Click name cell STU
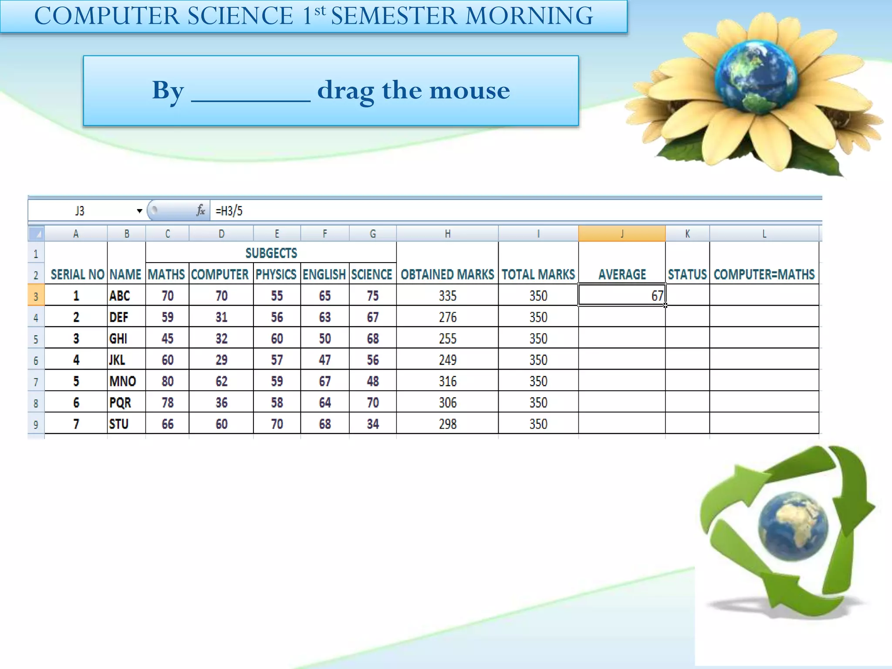Screen dimensions: 892x669 pos(126,423)
